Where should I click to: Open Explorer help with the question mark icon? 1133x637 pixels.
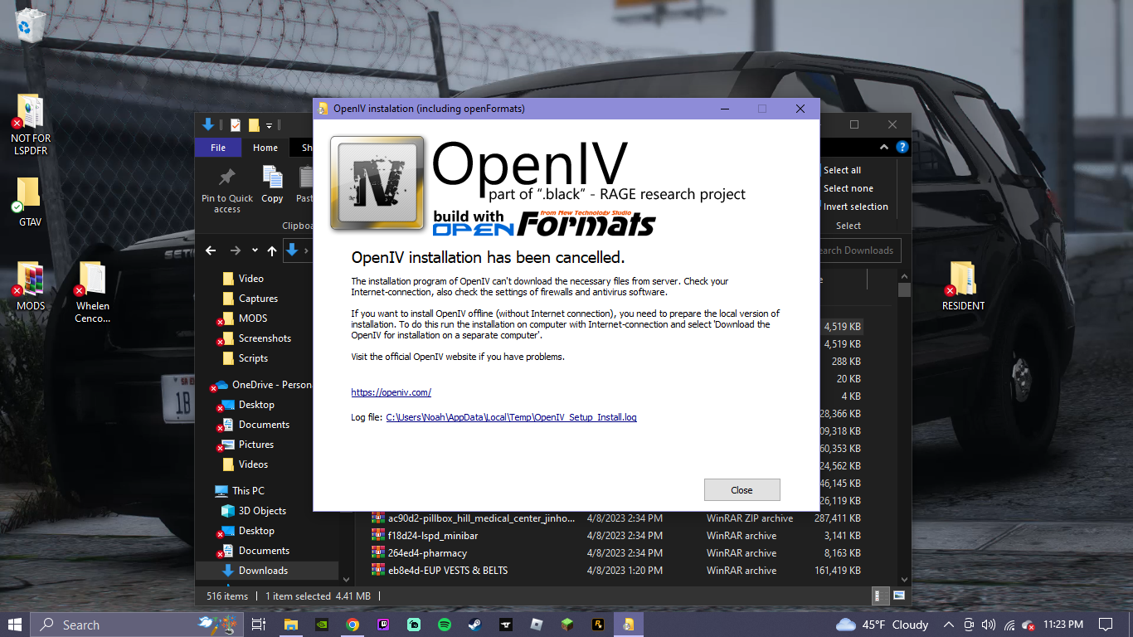click(902, 148)
